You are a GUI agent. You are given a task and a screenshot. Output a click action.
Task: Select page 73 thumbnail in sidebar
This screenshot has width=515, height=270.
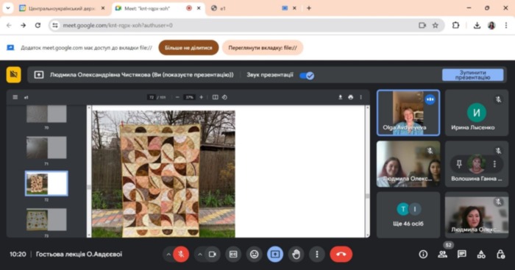point(46,220)
